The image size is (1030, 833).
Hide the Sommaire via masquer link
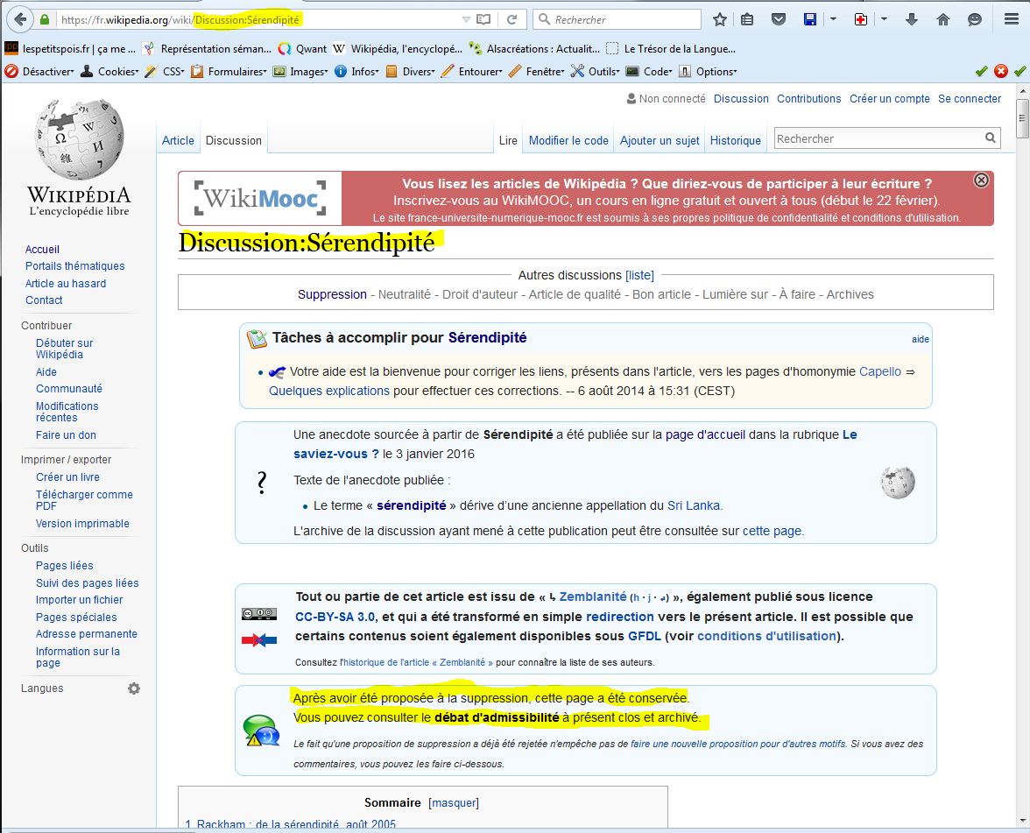454,803
